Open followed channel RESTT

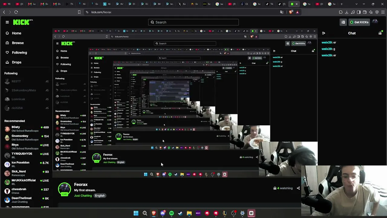(x=26, y=81)
